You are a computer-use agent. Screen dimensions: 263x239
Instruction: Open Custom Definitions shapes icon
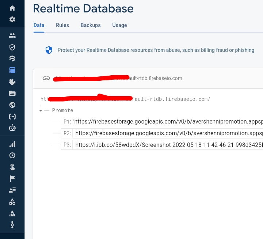coord(12,202)
